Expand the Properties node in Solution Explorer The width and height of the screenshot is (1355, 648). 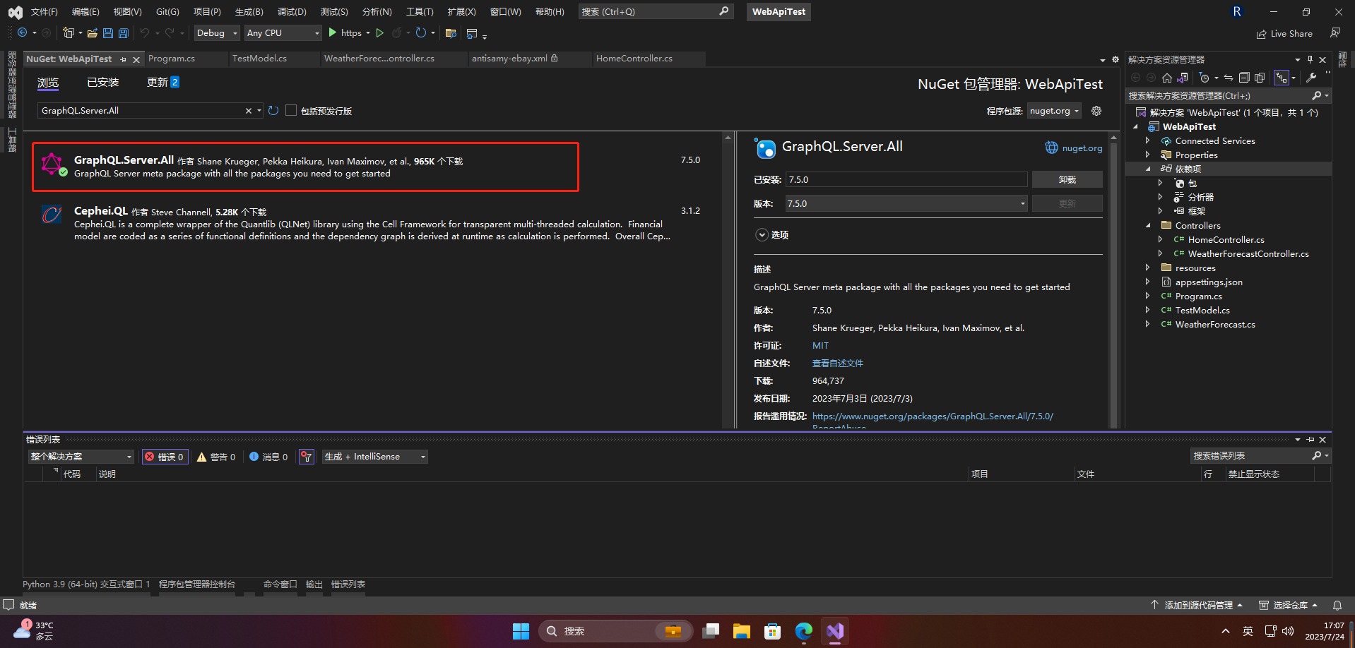tap(1147, 155)
